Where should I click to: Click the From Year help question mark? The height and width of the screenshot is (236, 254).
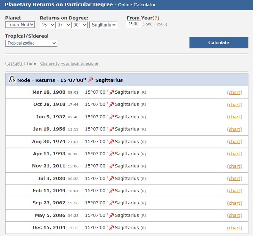coord(156,18)
